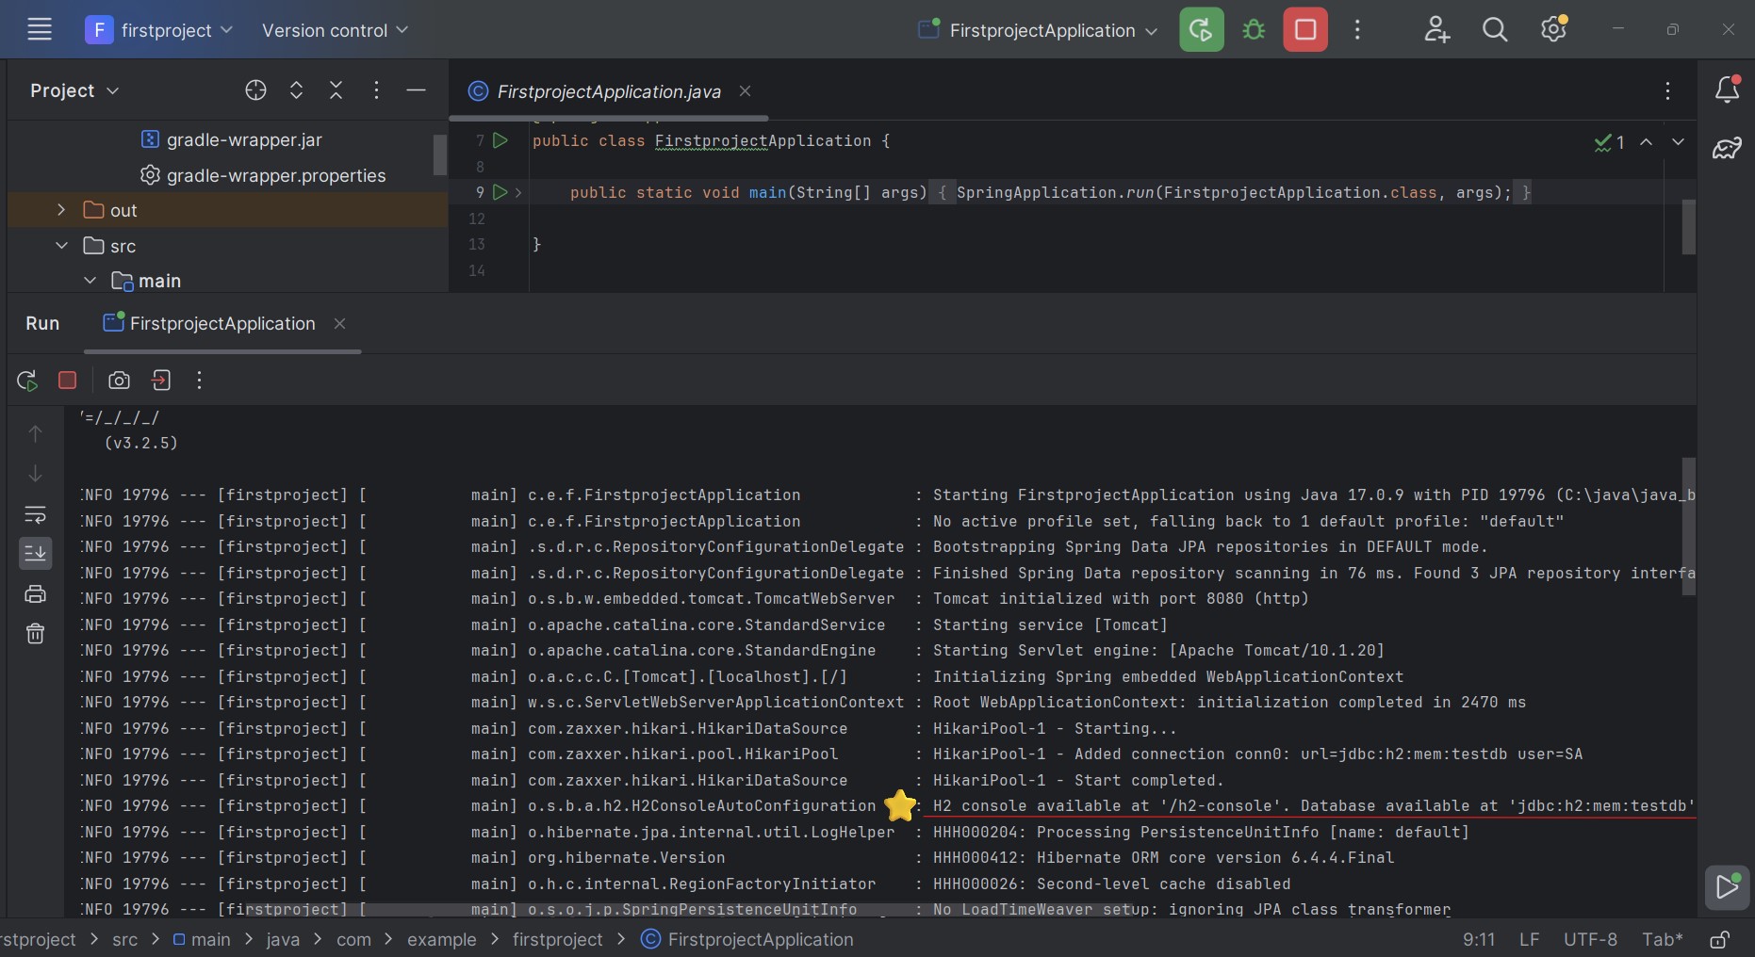Open Search Everywhere with the magnifier icon
Image resolution: width=1755 pixels, height=957 pixels.
tap(1496, 29)
